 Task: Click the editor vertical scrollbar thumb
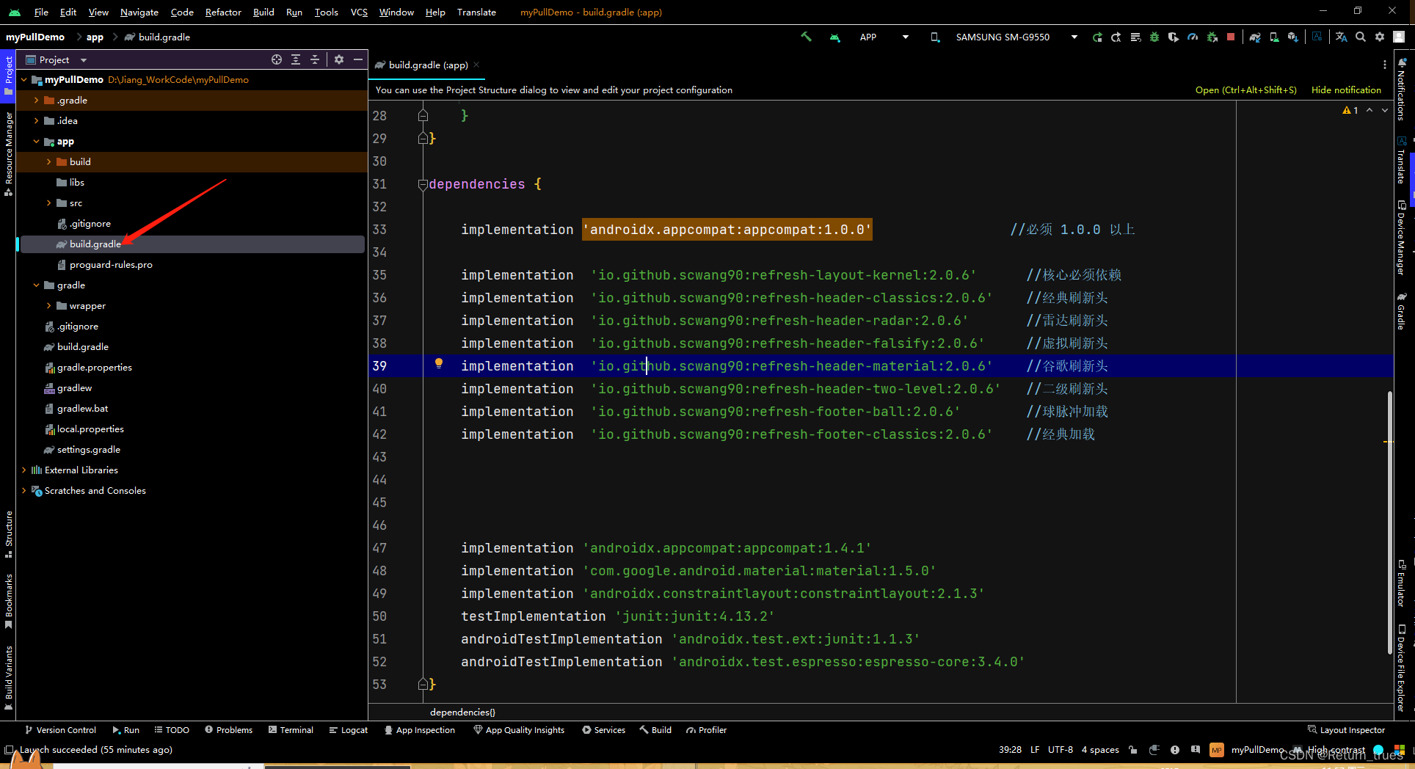[x=1390, y=522]
